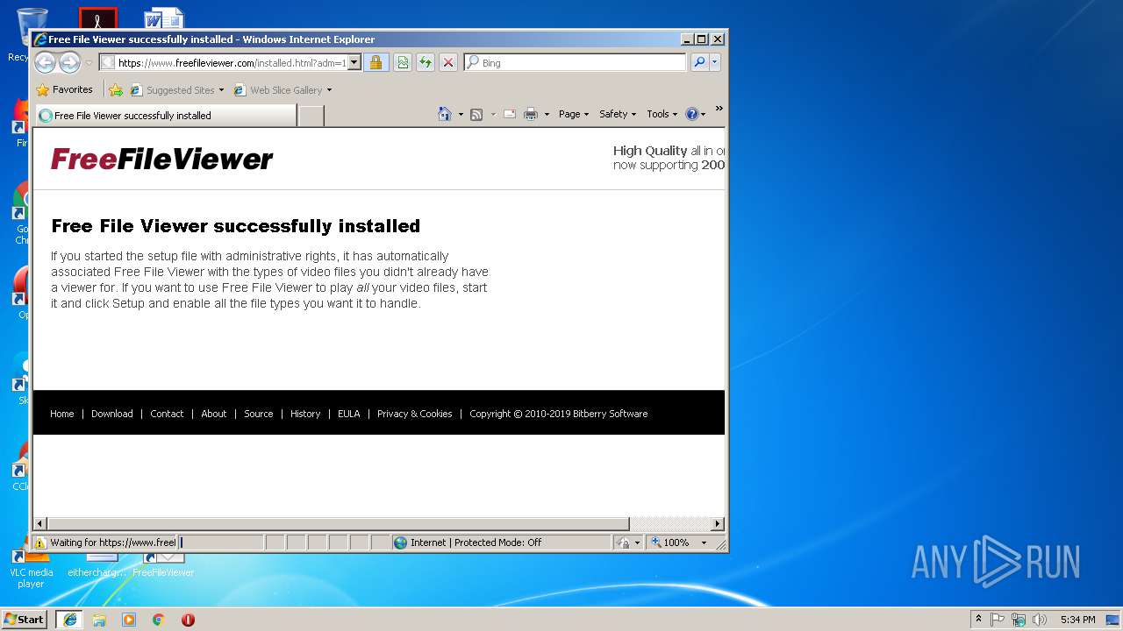Expand command bar overflow chevron
Image resolution: width=1123 pixels, height=631 pixels.
pyautogui.click(x=719, y=109)
